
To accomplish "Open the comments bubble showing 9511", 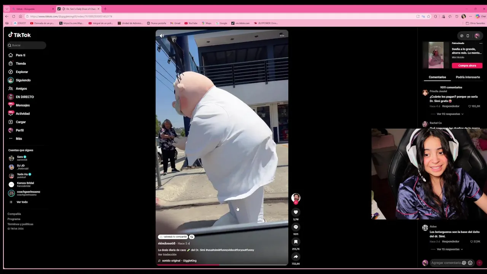I will [296, 227].
